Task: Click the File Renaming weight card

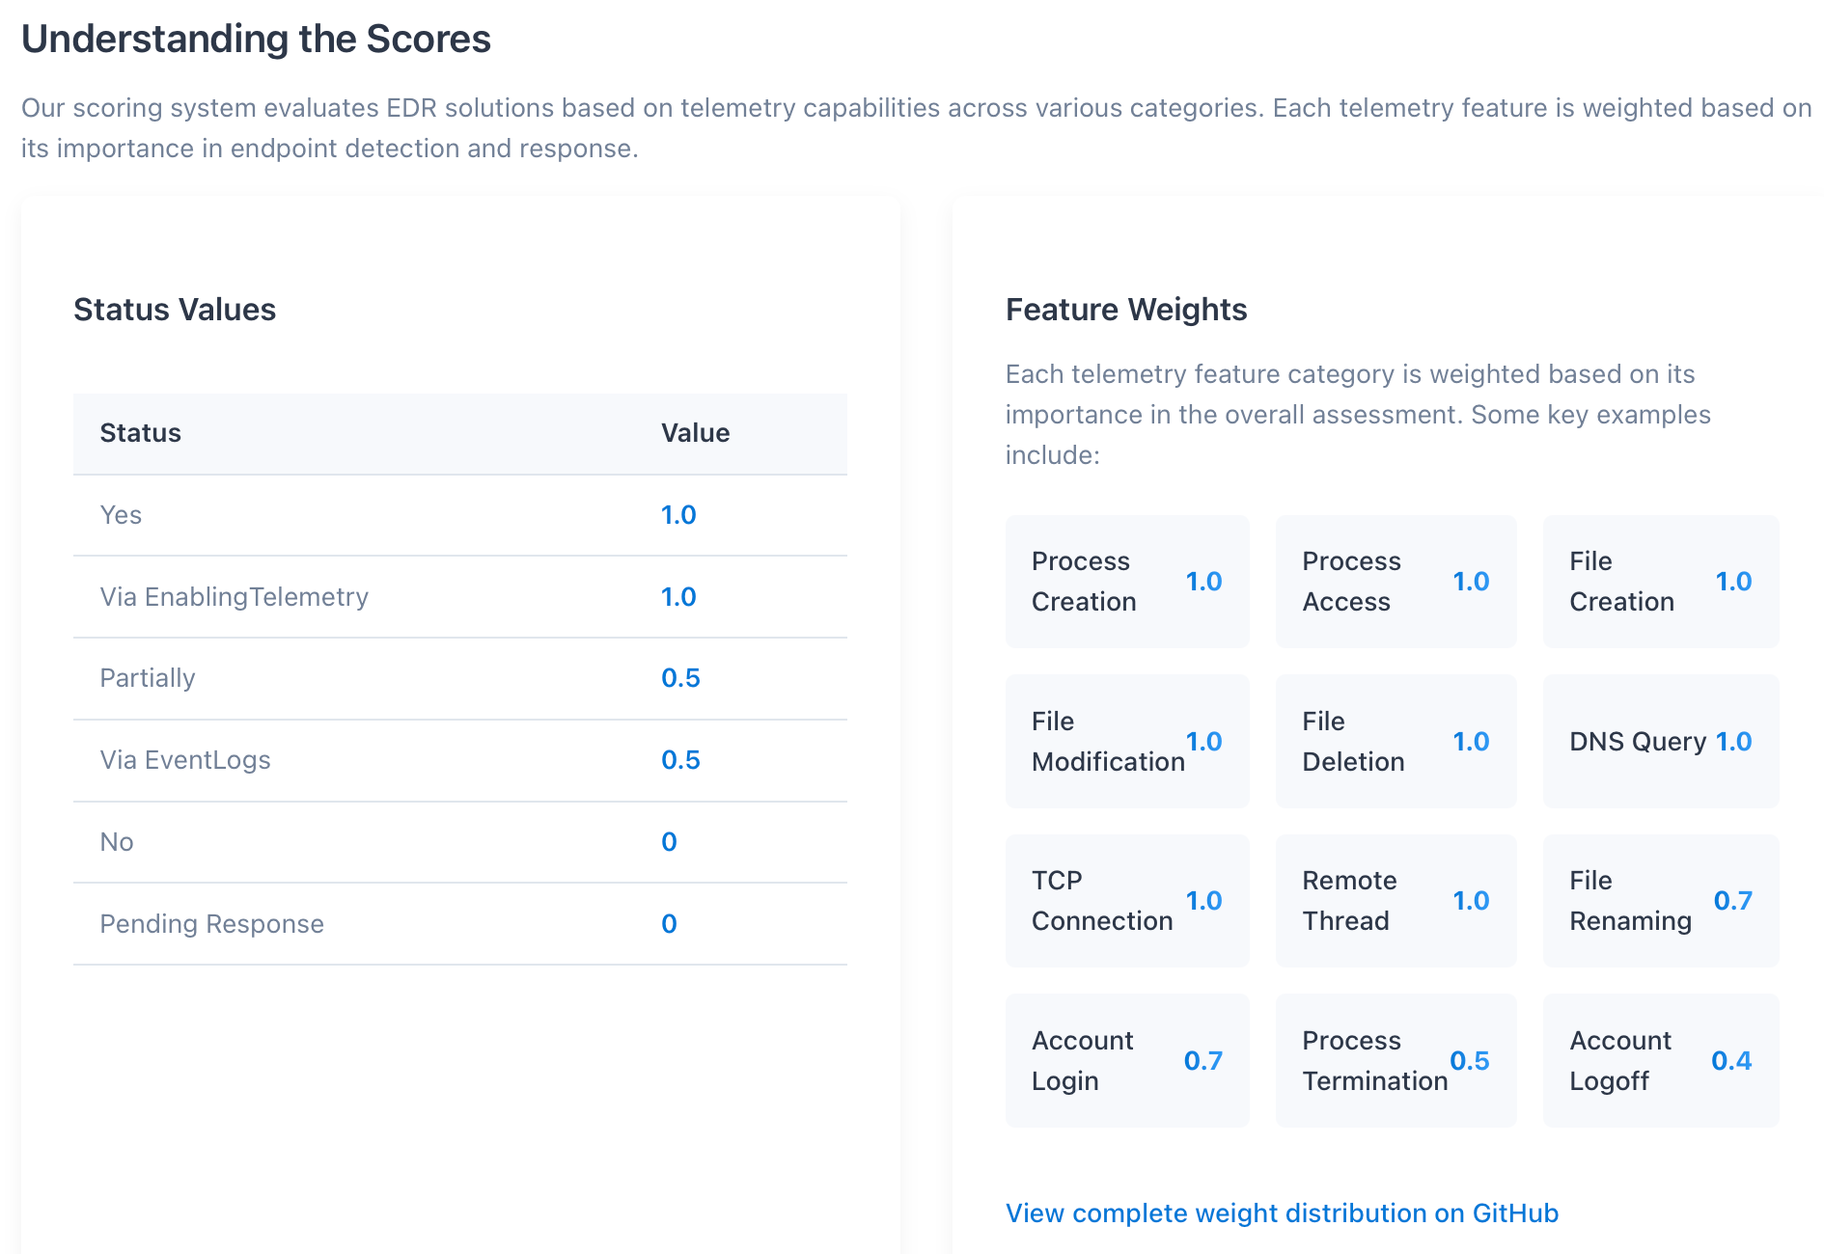Action: coord(1661,901)
